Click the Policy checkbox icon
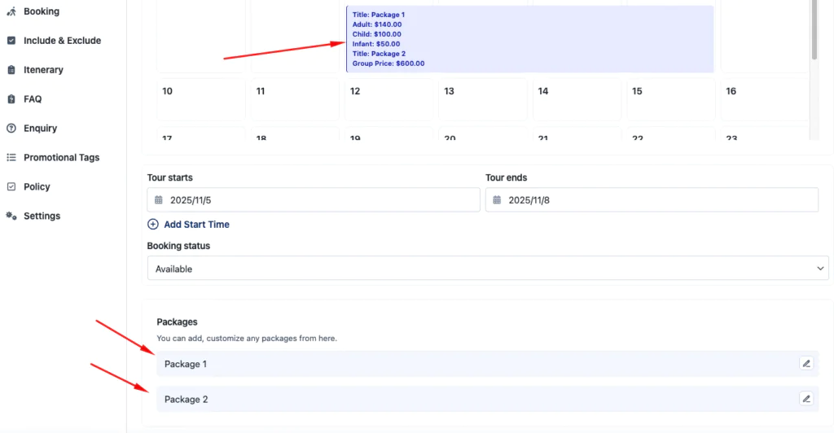This screenshot has width=834, height=433. point(11,186)
